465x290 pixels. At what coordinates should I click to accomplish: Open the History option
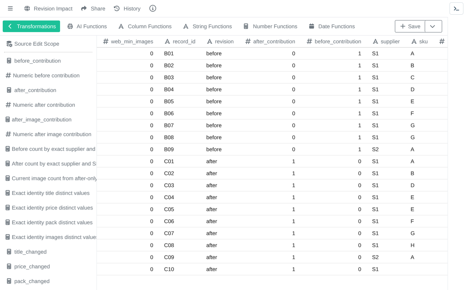coord(127,9)
